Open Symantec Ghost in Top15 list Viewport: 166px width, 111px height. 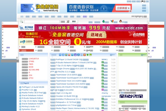click(x=29, y=109)
